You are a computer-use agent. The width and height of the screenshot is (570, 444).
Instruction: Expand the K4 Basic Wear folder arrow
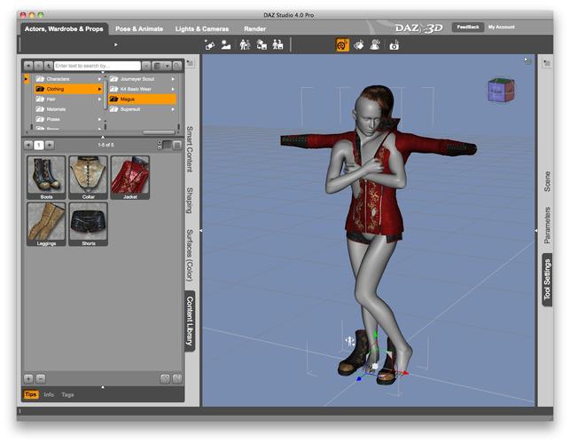(173, 89)
